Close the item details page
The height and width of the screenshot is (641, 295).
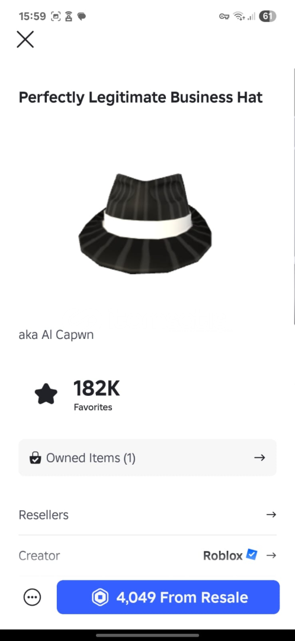click(x=25, y=40)
